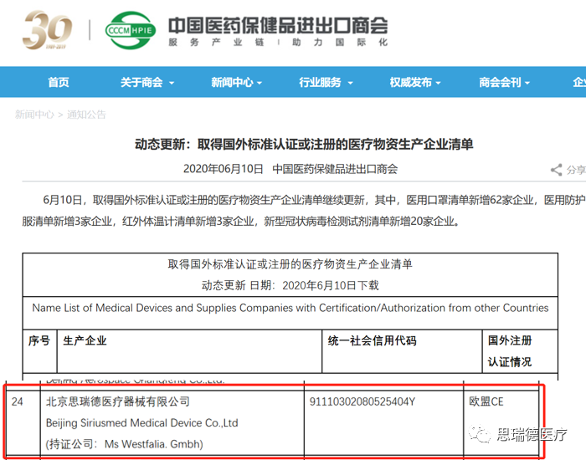Open the 权威发布 menu
Image resolution: width=586 pixels, height=460 pixels.
[411, 82]
